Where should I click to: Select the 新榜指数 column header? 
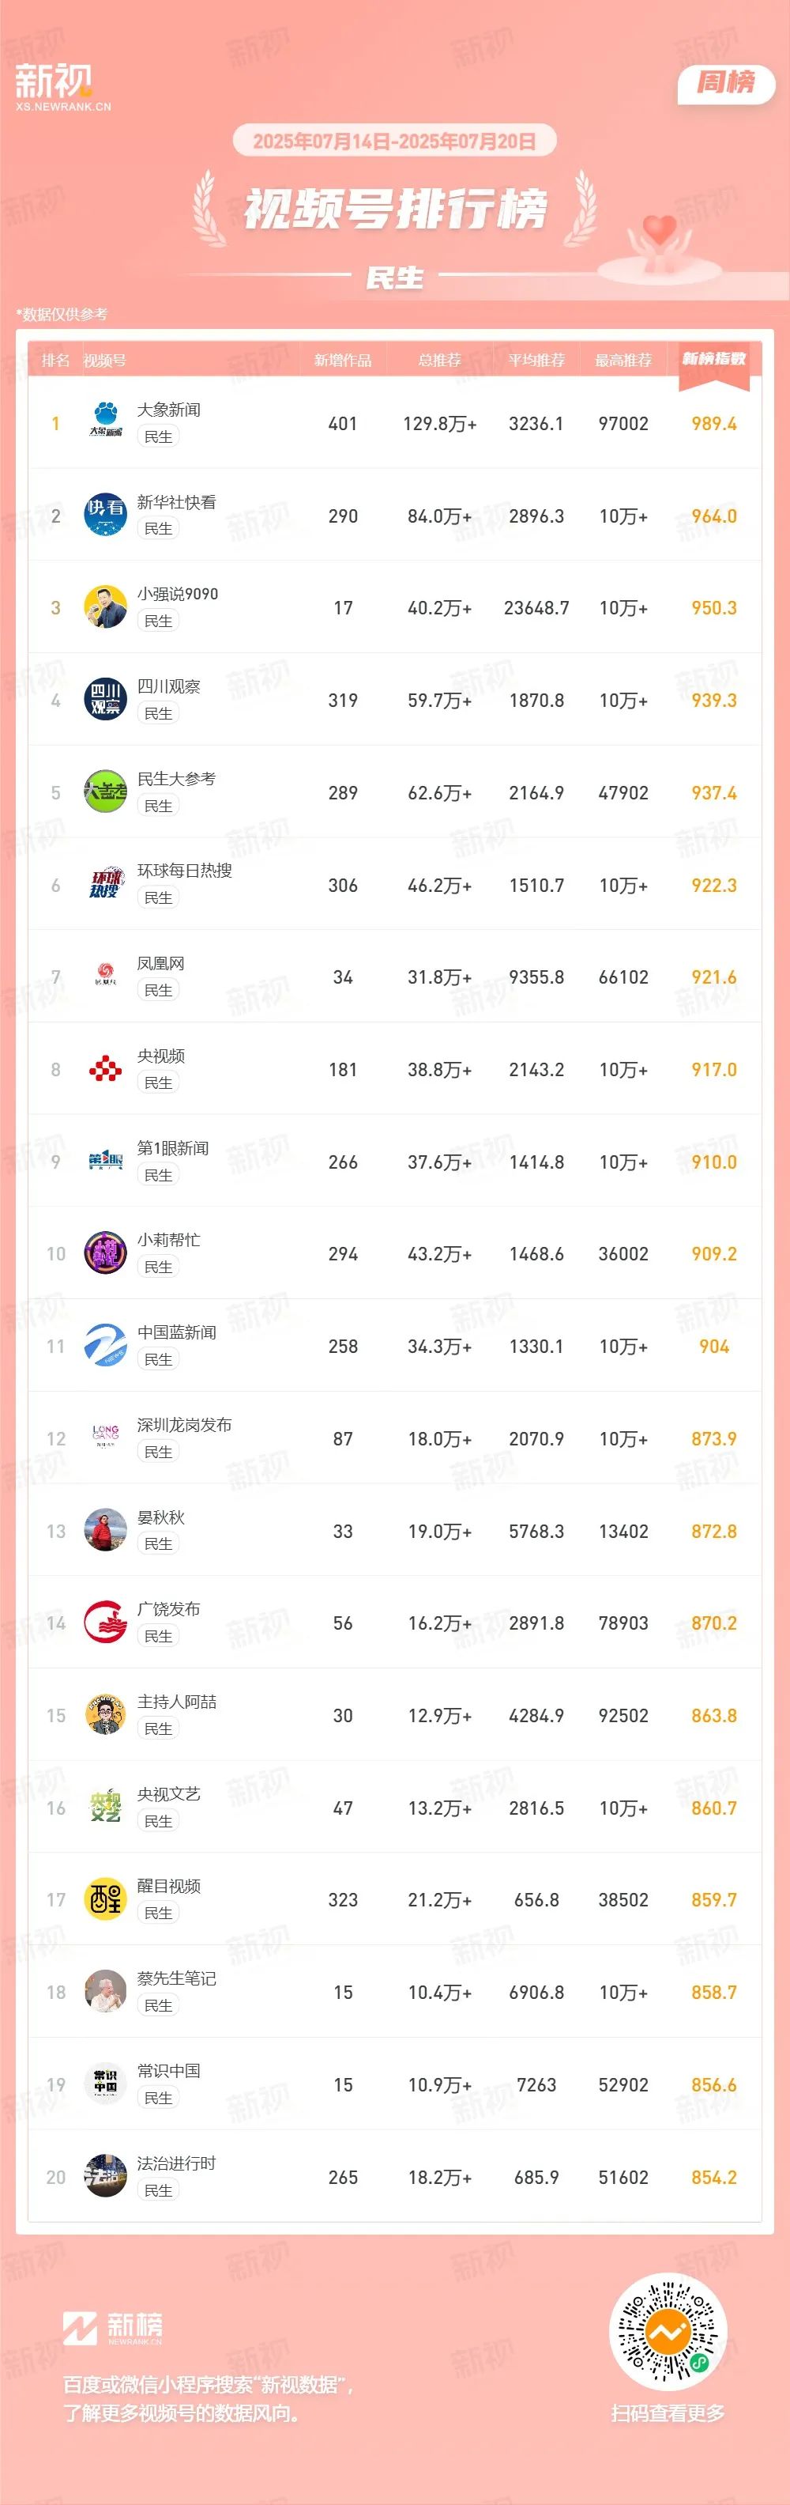714,360
